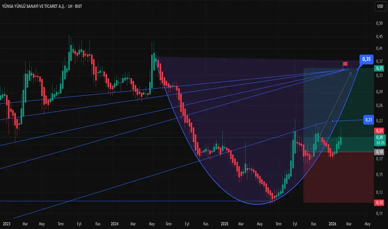Click the 2d 2h bar countdown label
The width and height of the screenshot is (388, 229).
tap(380, 143)
